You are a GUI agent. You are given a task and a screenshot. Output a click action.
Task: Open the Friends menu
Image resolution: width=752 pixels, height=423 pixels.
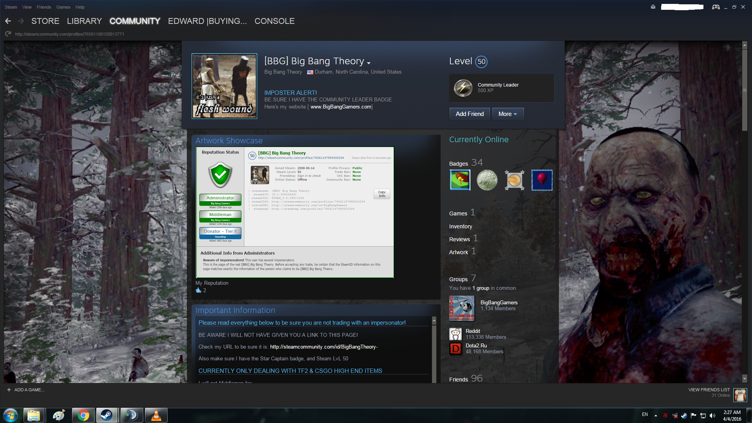(x=44, y=7)
